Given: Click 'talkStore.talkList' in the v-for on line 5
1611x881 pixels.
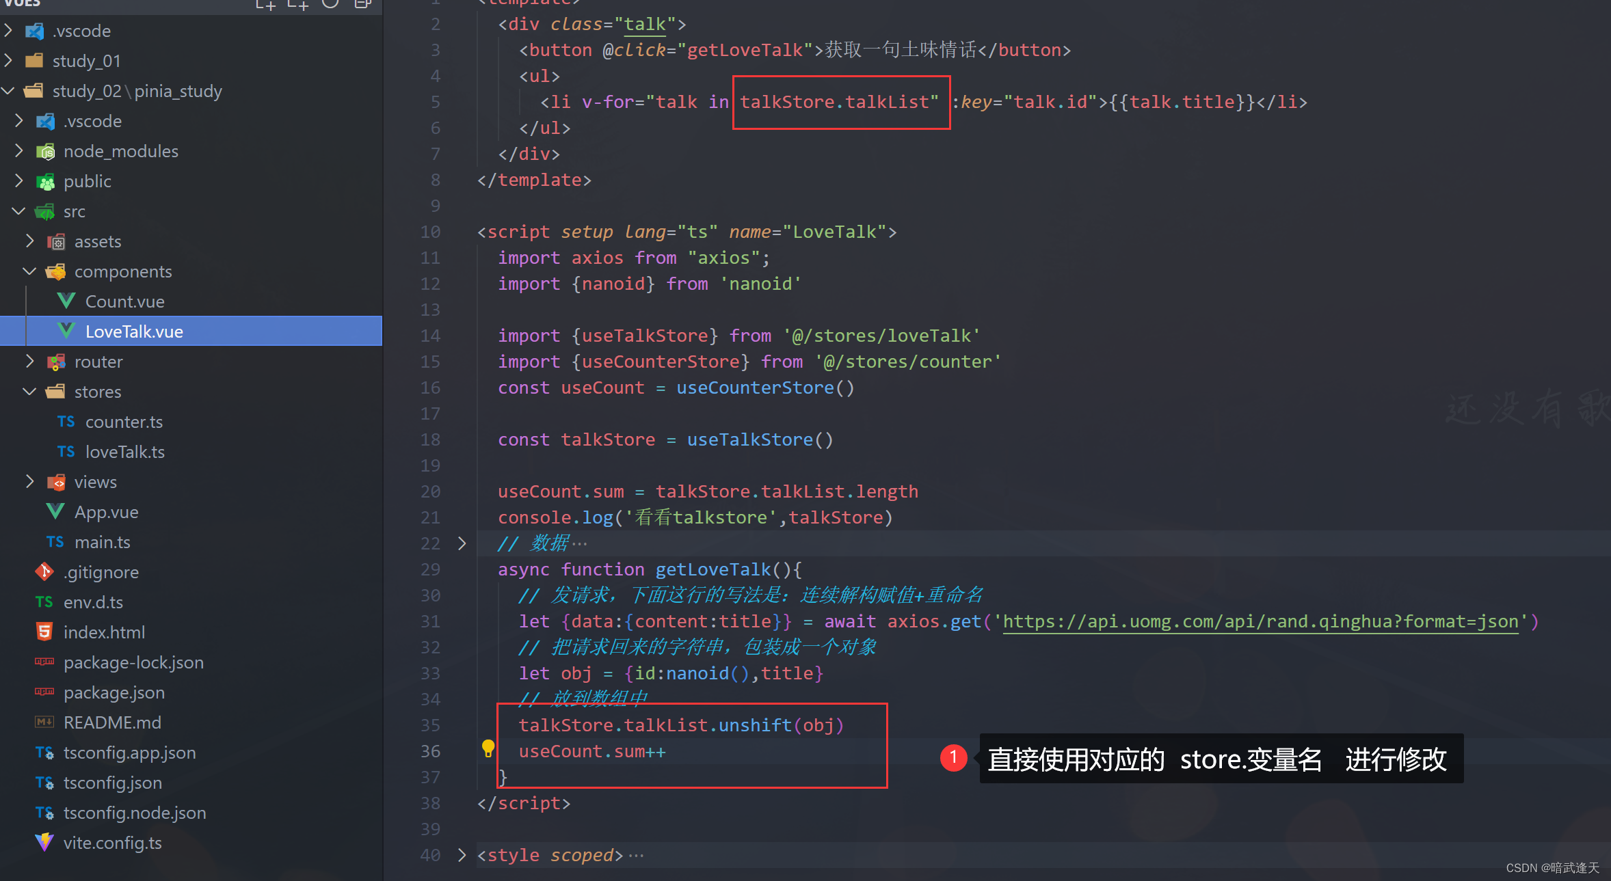Looking at the screenshot, I should point(834,102).
